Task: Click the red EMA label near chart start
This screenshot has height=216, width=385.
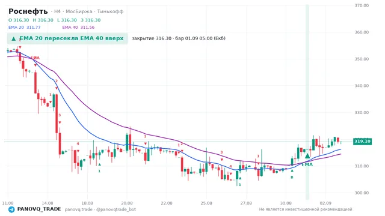Action: (35, 58)
